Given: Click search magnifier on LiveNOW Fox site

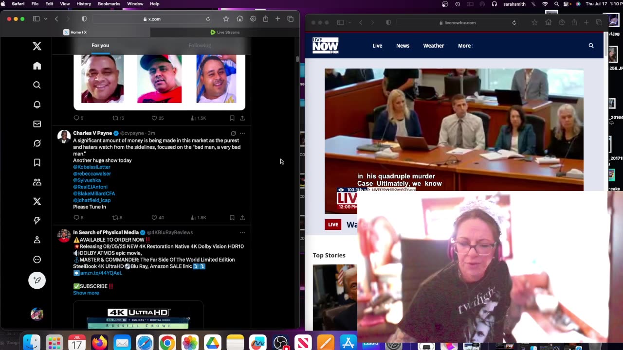Looking at the screenshot, I should pos(591,46).
